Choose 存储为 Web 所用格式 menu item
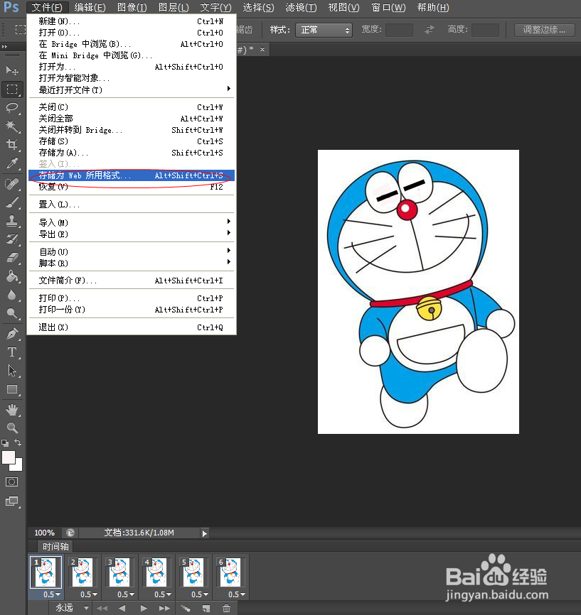 tap(132, 175)
